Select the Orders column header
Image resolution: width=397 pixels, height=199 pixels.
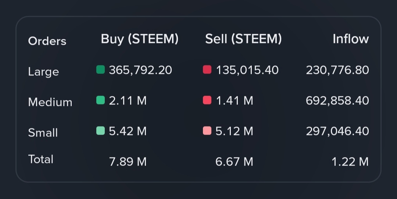[47, 41]
